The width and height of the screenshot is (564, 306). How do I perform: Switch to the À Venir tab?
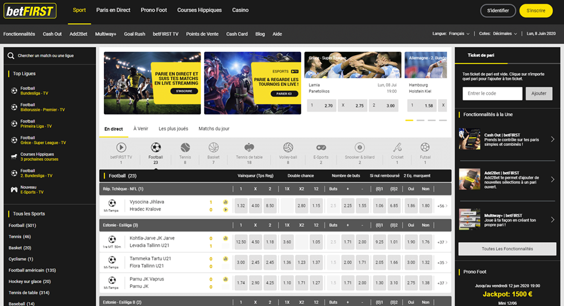[x=140, y=129]
